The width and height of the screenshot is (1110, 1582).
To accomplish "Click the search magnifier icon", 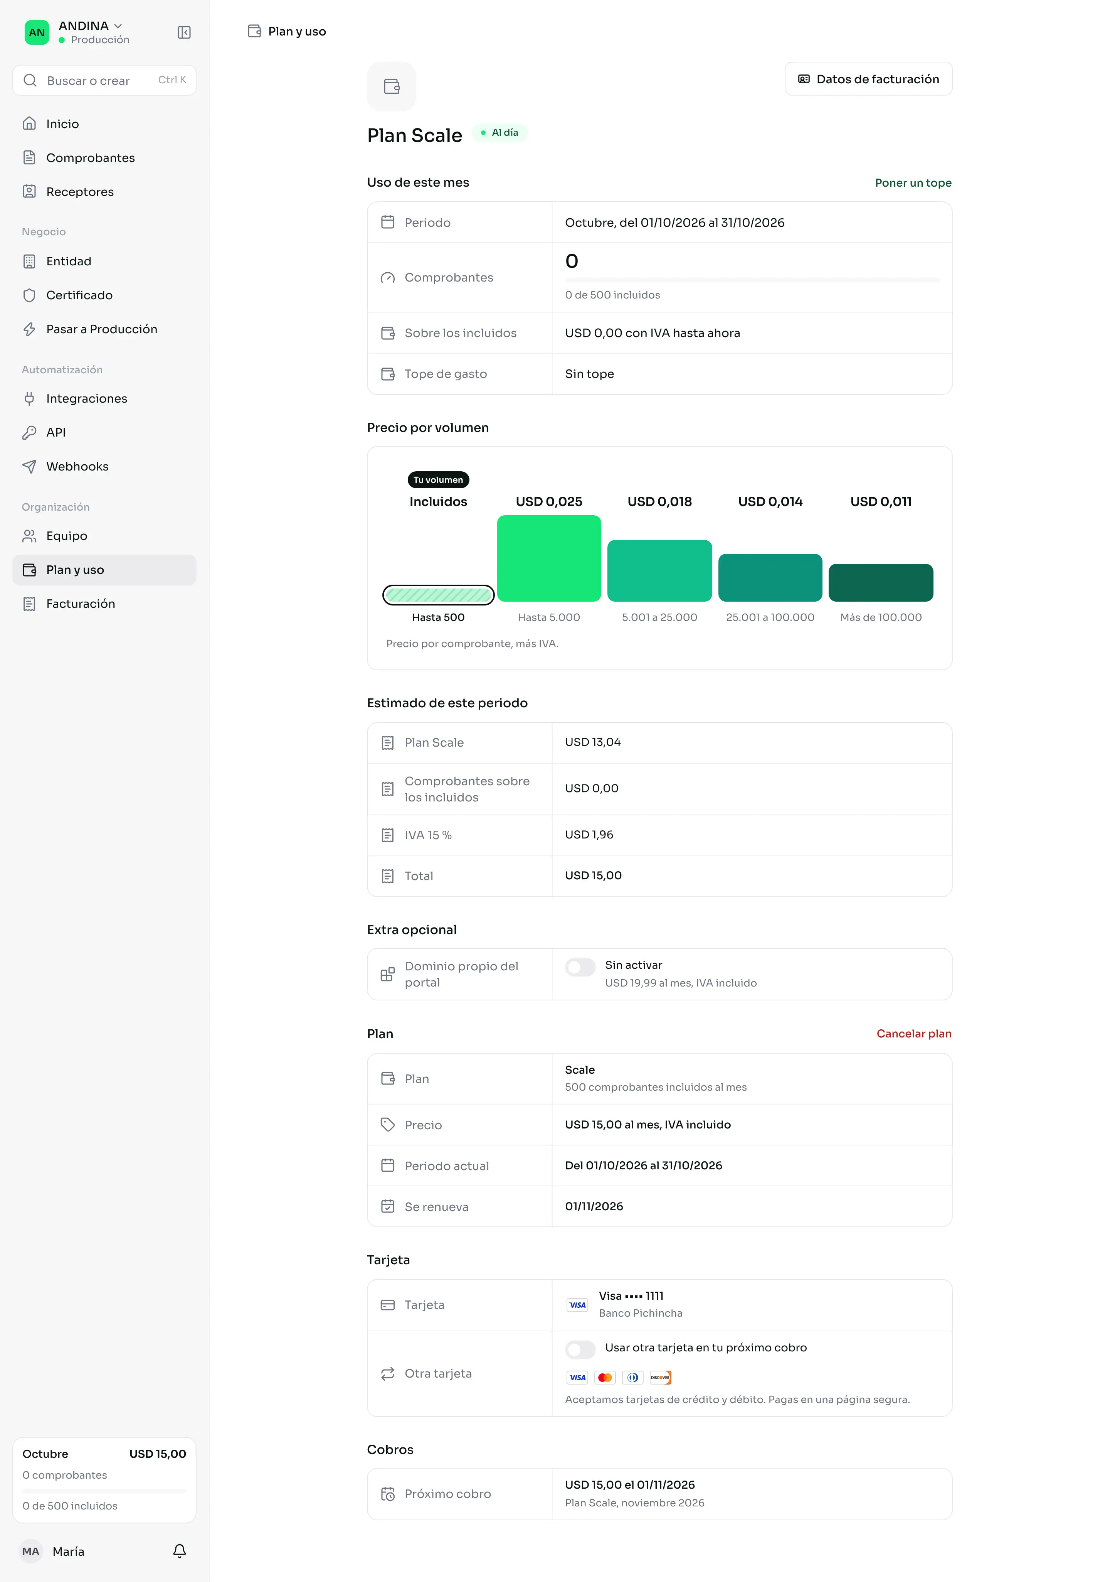I will coord(30,81).
